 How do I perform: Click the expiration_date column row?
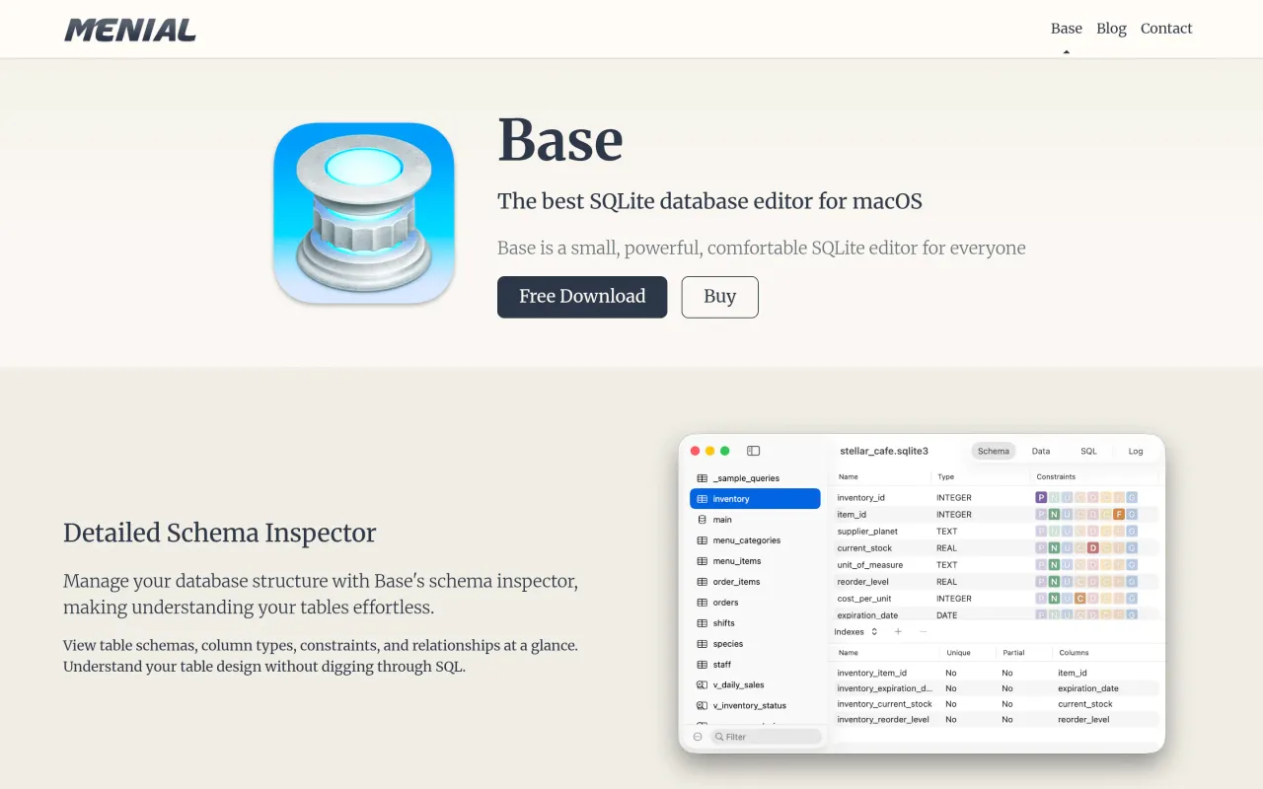pos(997,614)
